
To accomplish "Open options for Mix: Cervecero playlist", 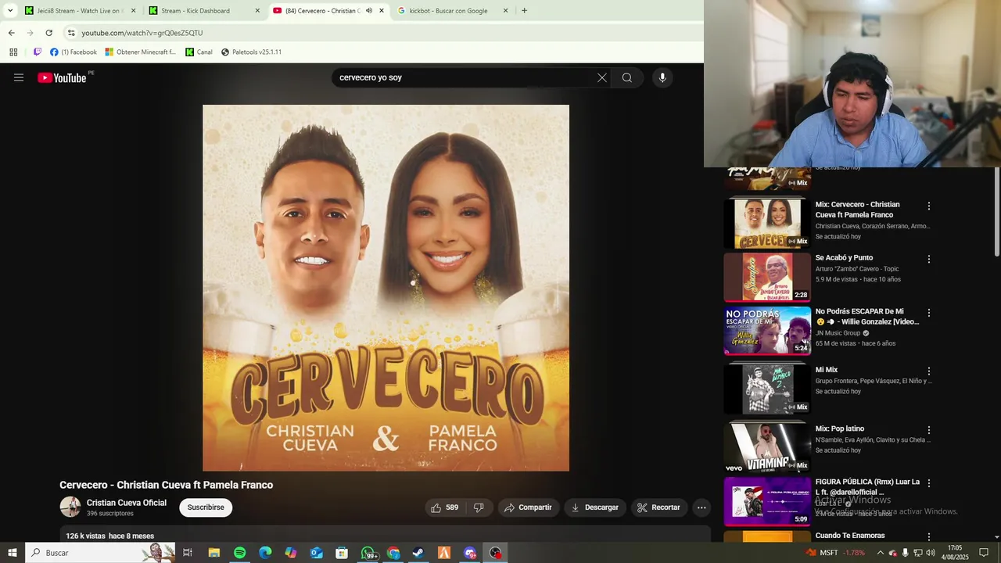I will 929,206.
